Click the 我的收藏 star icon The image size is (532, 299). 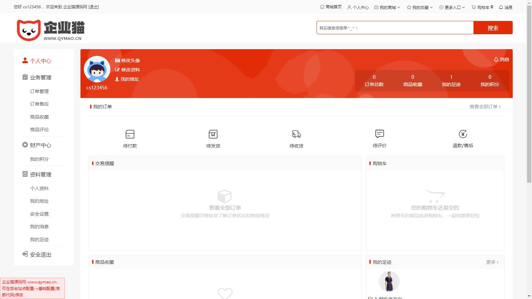pyautogui.click(x=409, y=7)
